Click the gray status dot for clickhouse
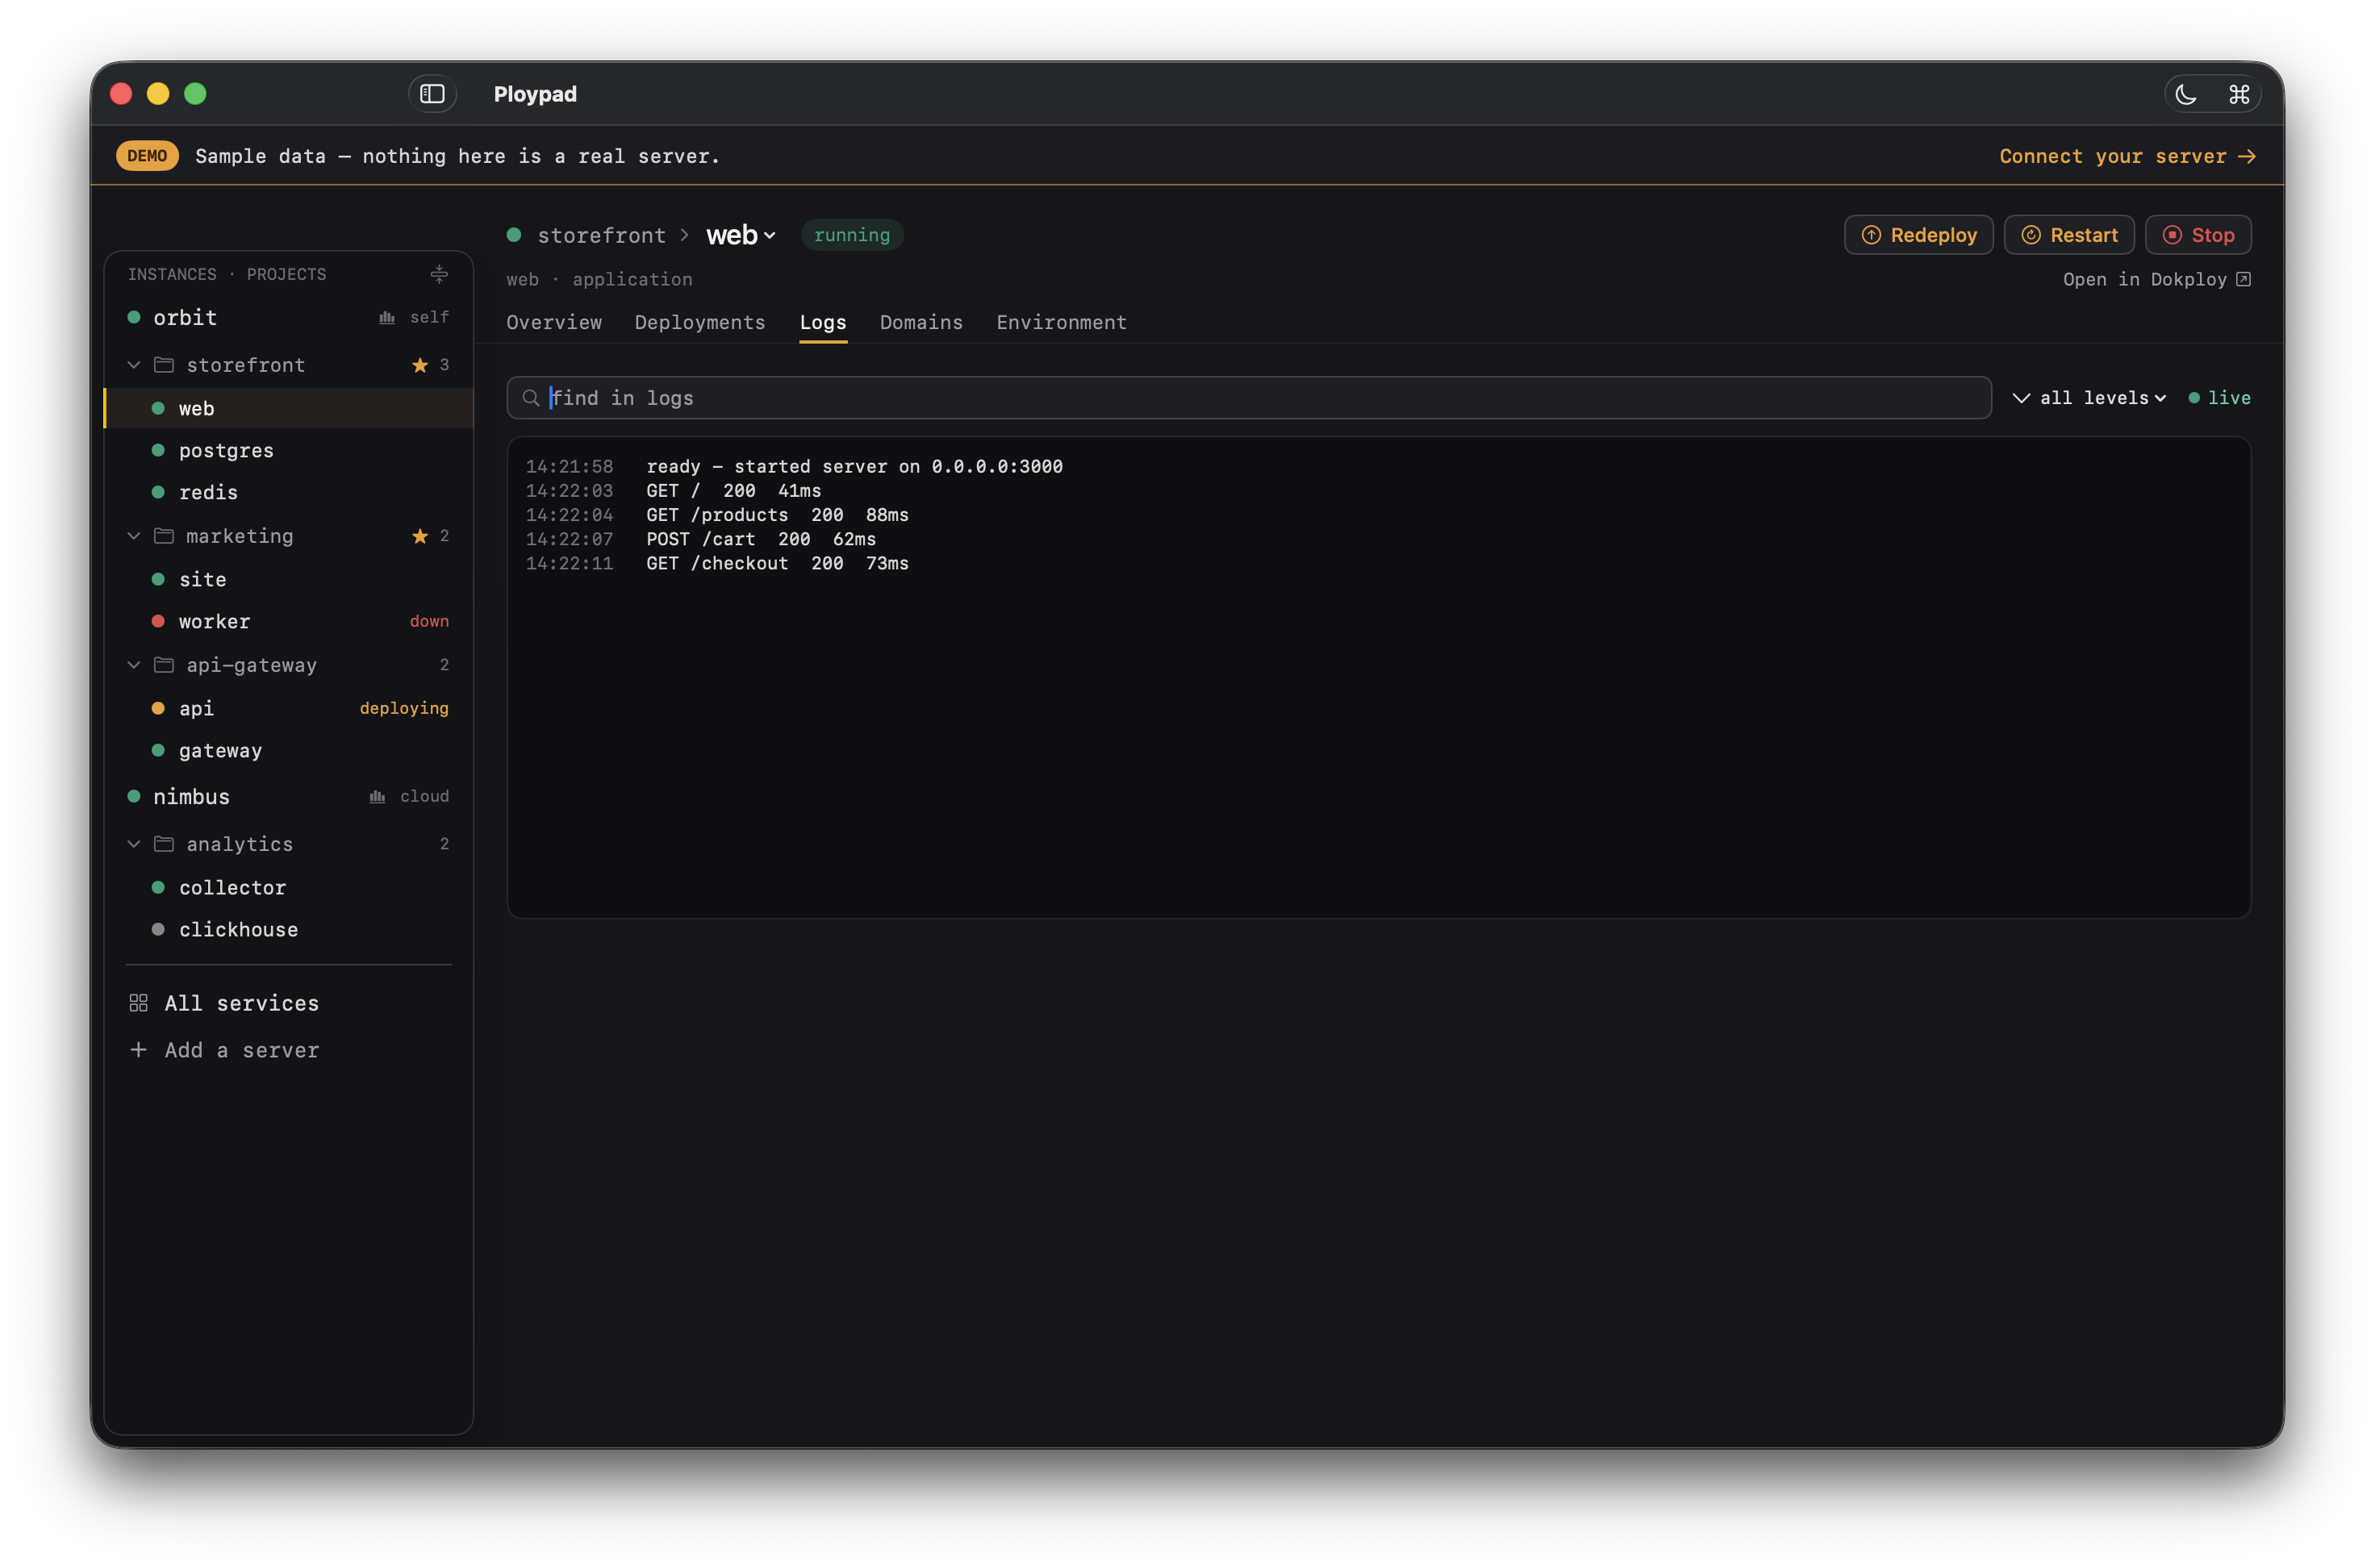Image resolution: width=2375 pixels, height=1568 pixels. pyautogui.click(x=158, y=929)
